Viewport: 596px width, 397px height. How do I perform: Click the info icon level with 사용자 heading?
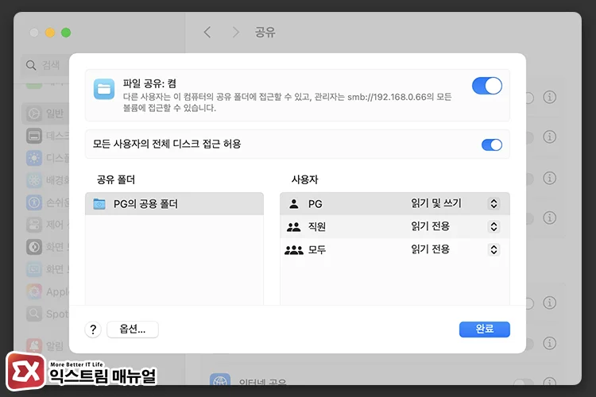pos(550,178)
